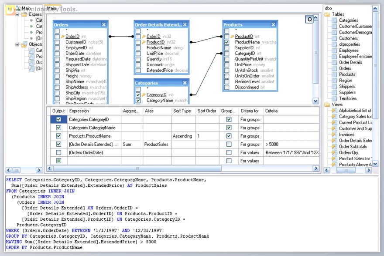Screen dimensions: 384x256
Task: Select the Customers table icon
Action: click(334, 38)
